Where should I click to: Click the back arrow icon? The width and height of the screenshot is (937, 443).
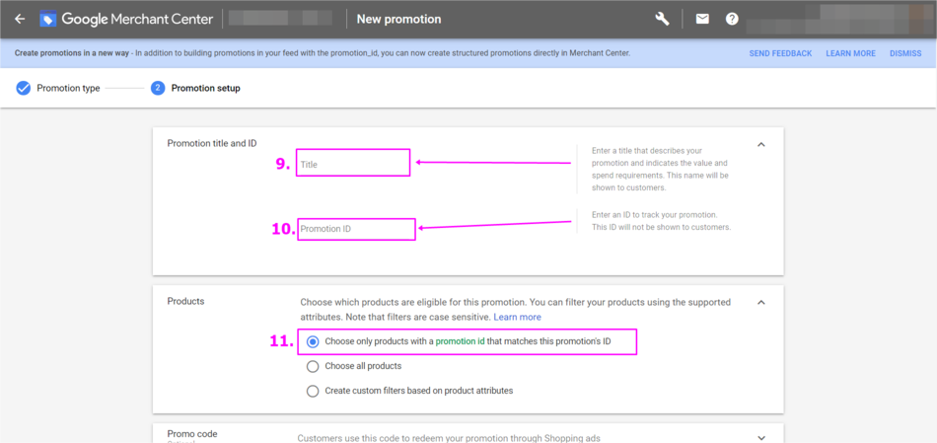(20, 19)
